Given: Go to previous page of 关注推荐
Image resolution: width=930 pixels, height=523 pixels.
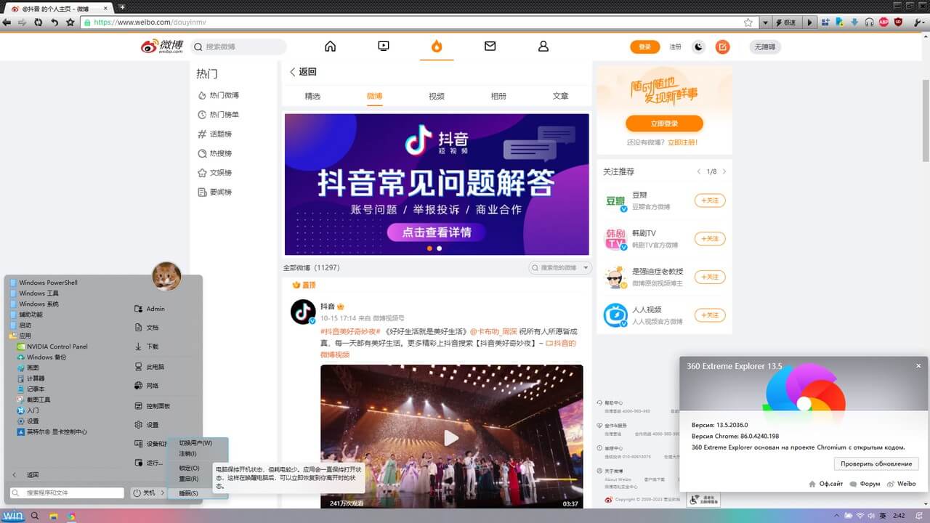Looking at the screenshot, I should (x=699, y=172).
